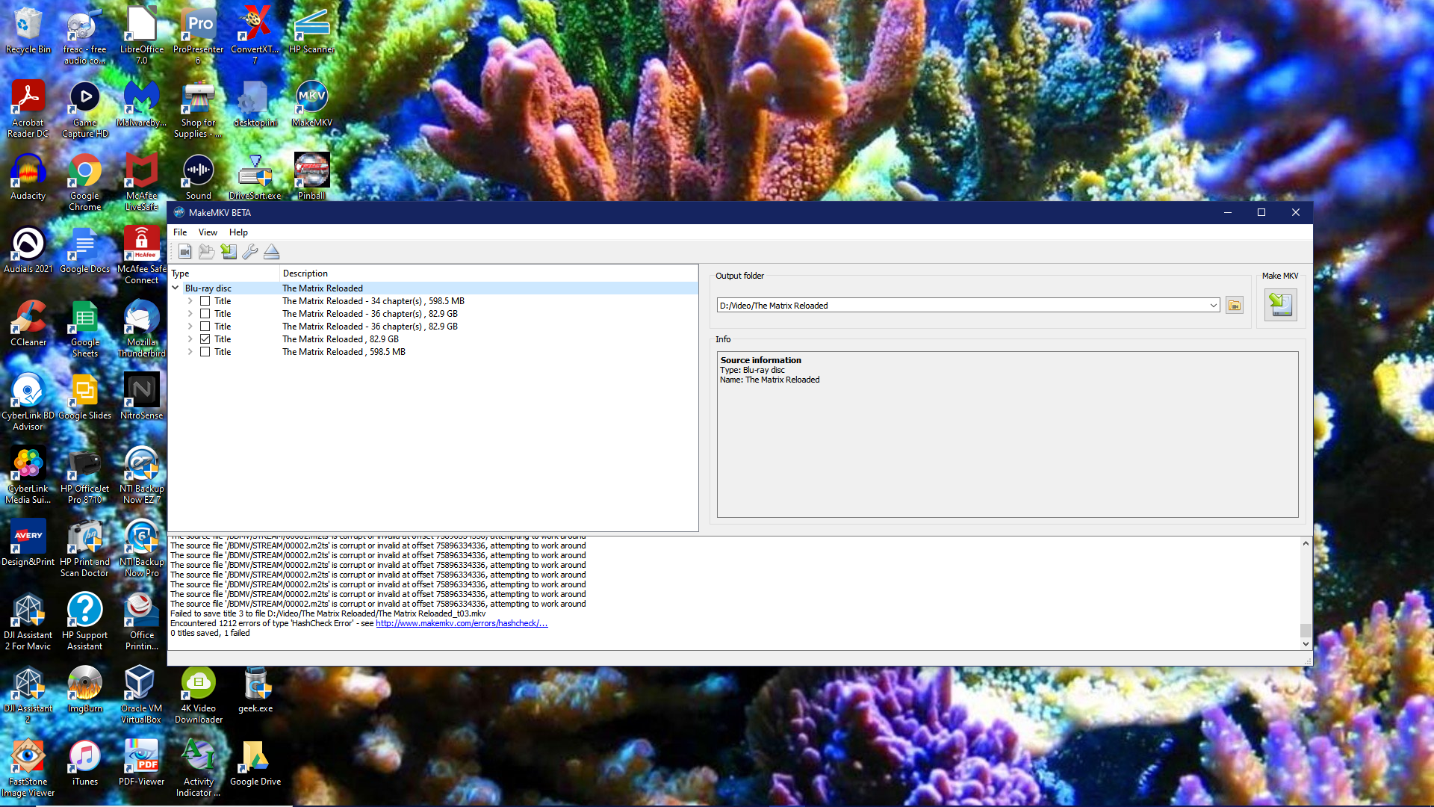1434x807 pixels.
Task: Expand the first 36 chapter(s) title row
Action: click(190, 314)
